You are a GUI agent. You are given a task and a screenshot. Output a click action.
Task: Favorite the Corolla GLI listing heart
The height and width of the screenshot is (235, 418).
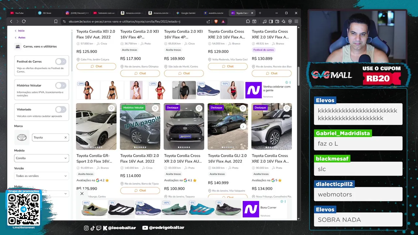[243, 108]
